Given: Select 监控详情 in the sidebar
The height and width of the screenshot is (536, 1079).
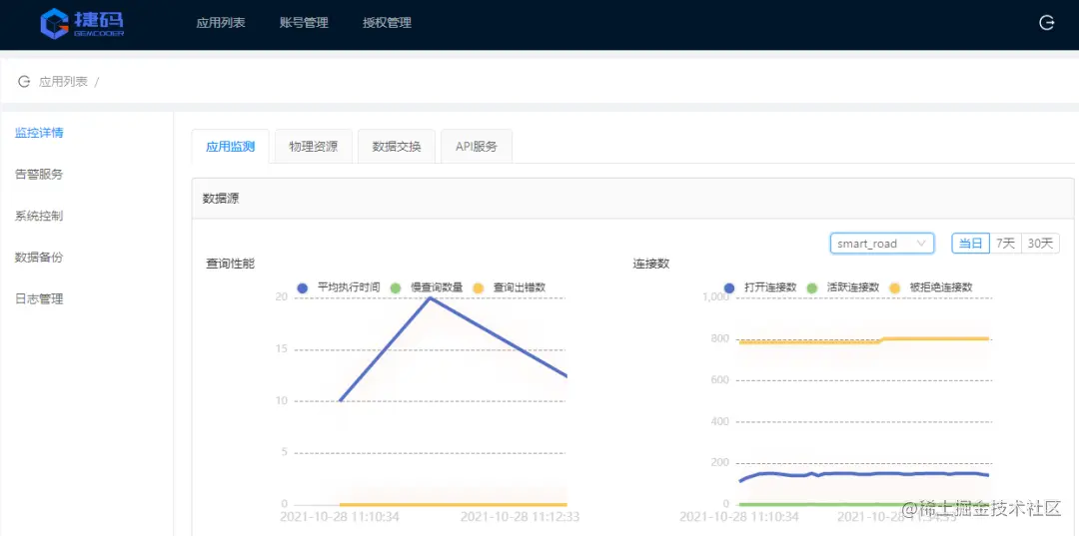Looking at the screenshot, I should pyautogui.click(x=39, y=133).
